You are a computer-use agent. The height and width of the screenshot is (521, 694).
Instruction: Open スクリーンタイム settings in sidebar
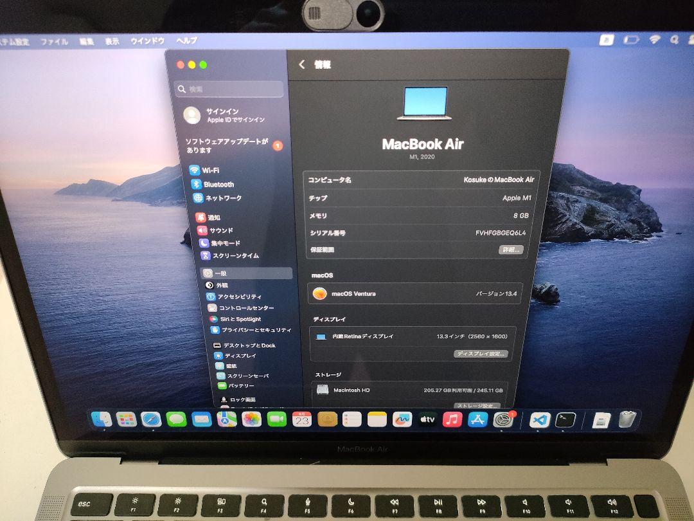click(x=229, y=255)
